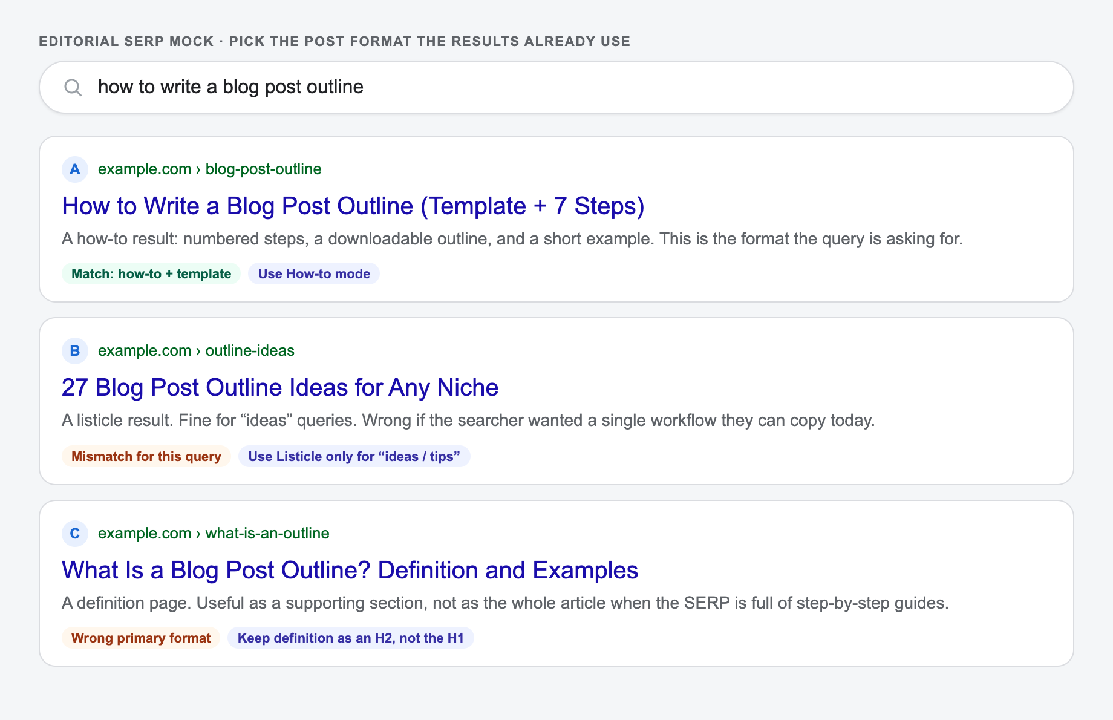Click the search magnifier icon
This screenshot has height=720, width=1113.
point(73,88)
